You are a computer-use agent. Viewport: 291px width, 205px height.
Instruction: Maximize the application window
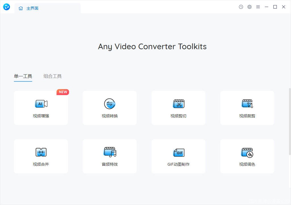tap(275, 7)
